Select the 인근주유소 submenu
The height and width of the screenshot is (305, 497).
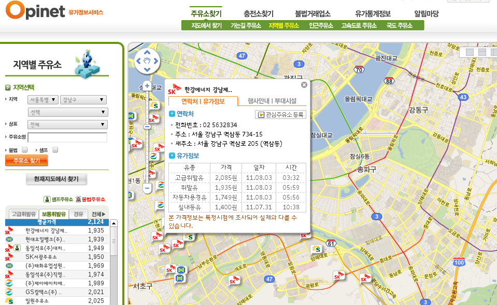tap(321, 26)
